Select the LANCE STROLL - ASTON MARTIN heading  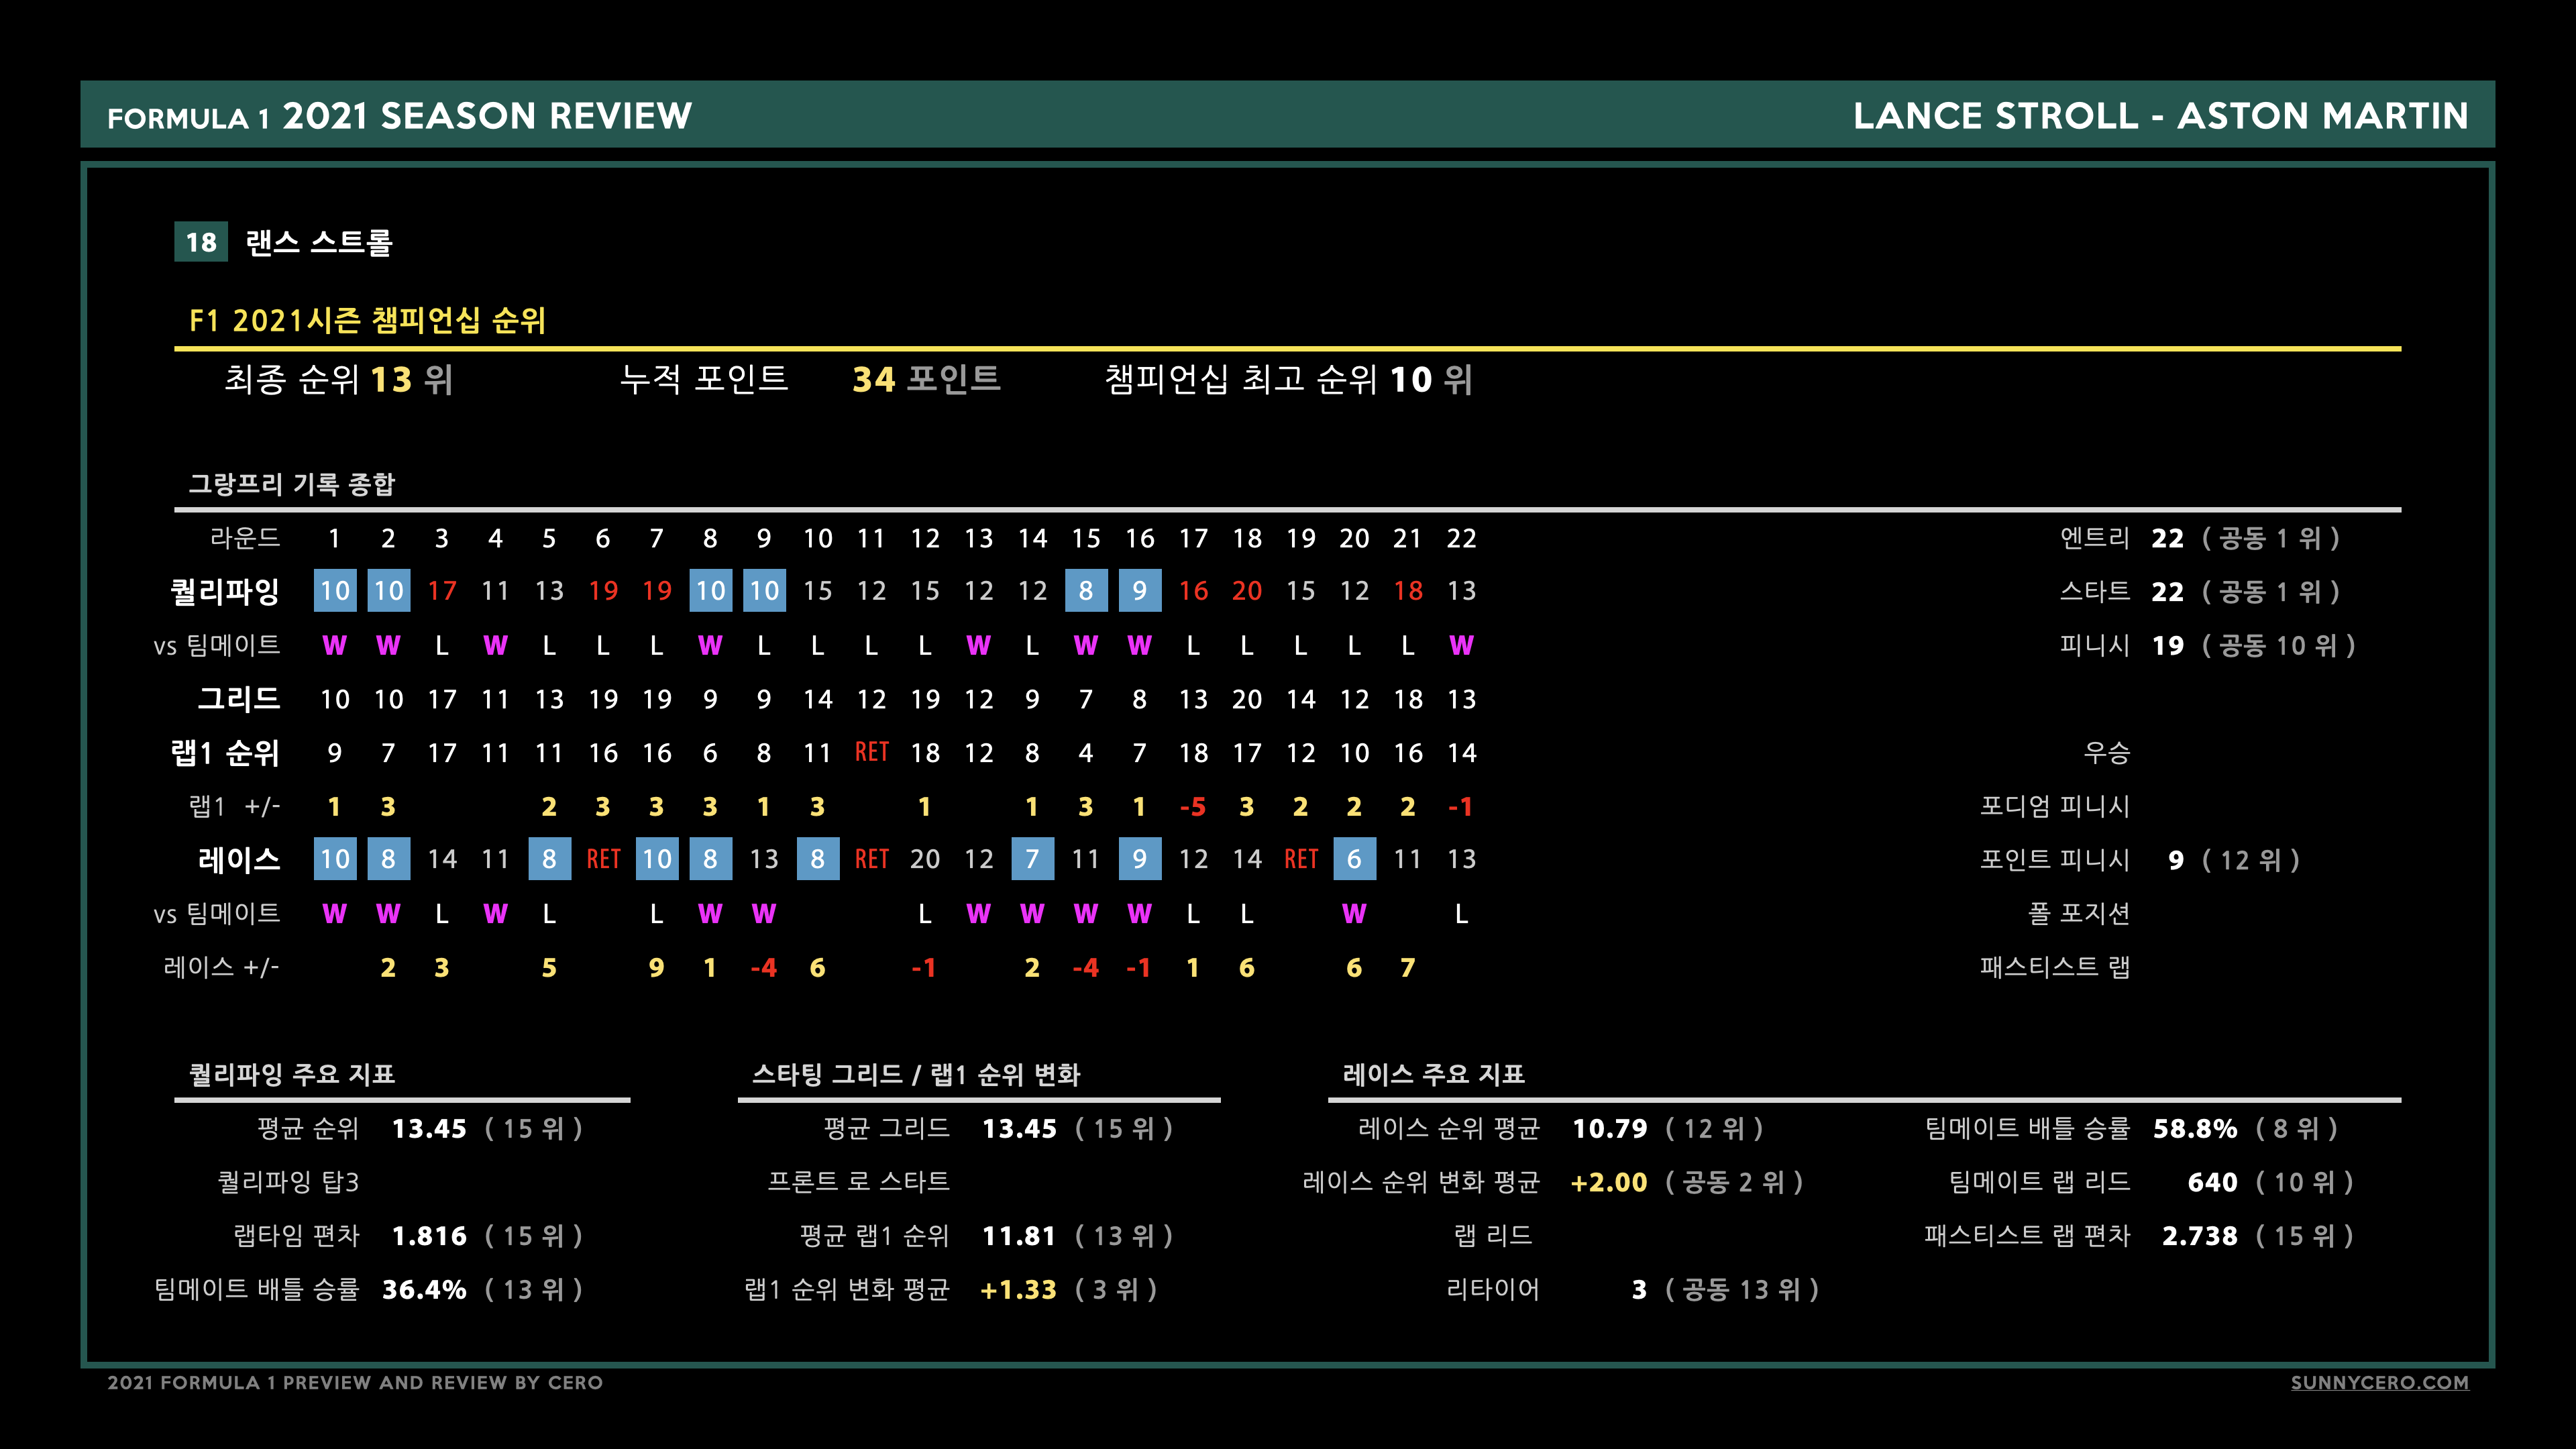coord(2160,116)
